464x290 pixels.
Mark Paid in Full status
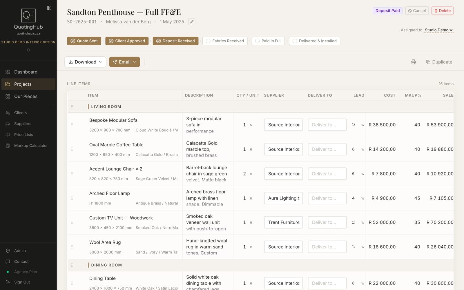[x=268, y=41]
